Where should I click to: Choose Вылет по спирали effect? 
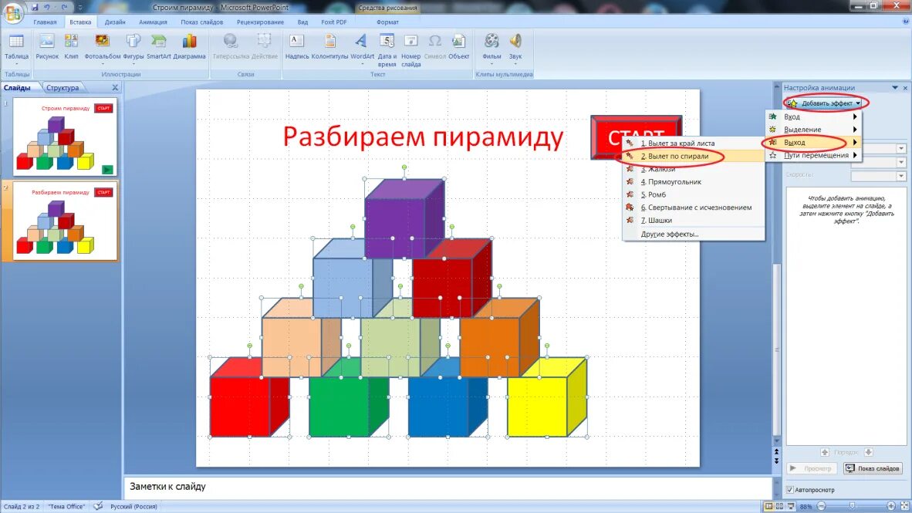pyautogui.click(x=694, y=156)
